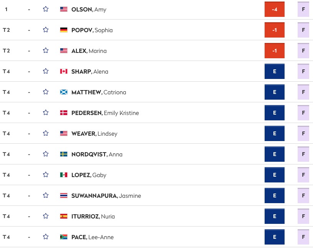Expand Alena Sharp's scorecard via E score
The image size is (313, 248).
click(x=275, y=71)
